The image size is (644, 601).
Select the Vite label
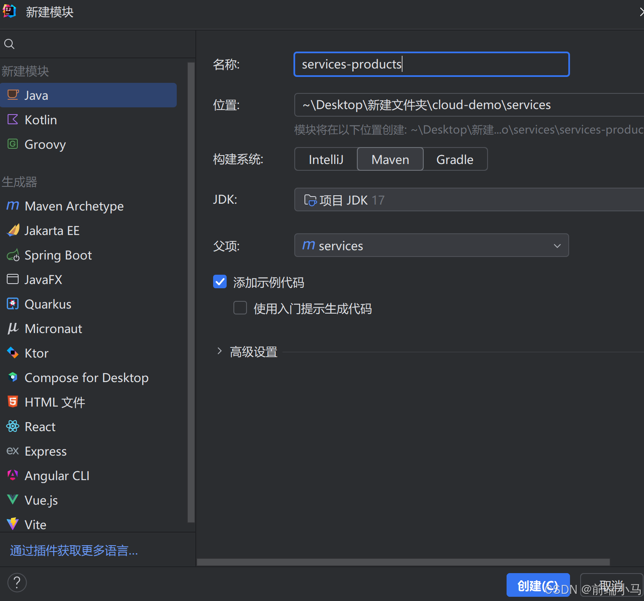tap(36, 525)
